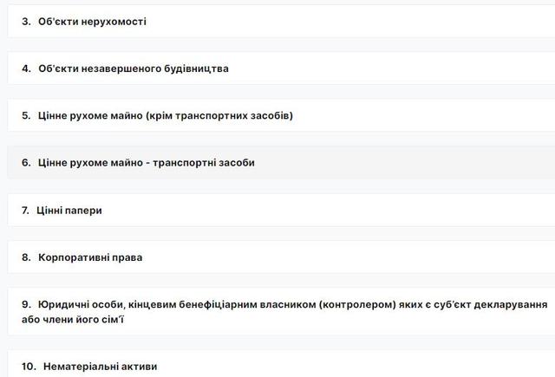Select the number 6 section marker
The image size is (555, 377).
tap(26, 162)
